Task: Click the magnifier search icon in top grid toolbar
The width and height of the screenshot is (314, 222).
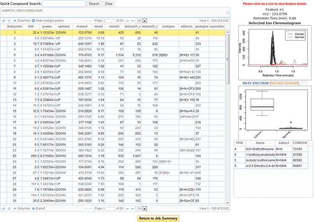Action: [4, 20]
